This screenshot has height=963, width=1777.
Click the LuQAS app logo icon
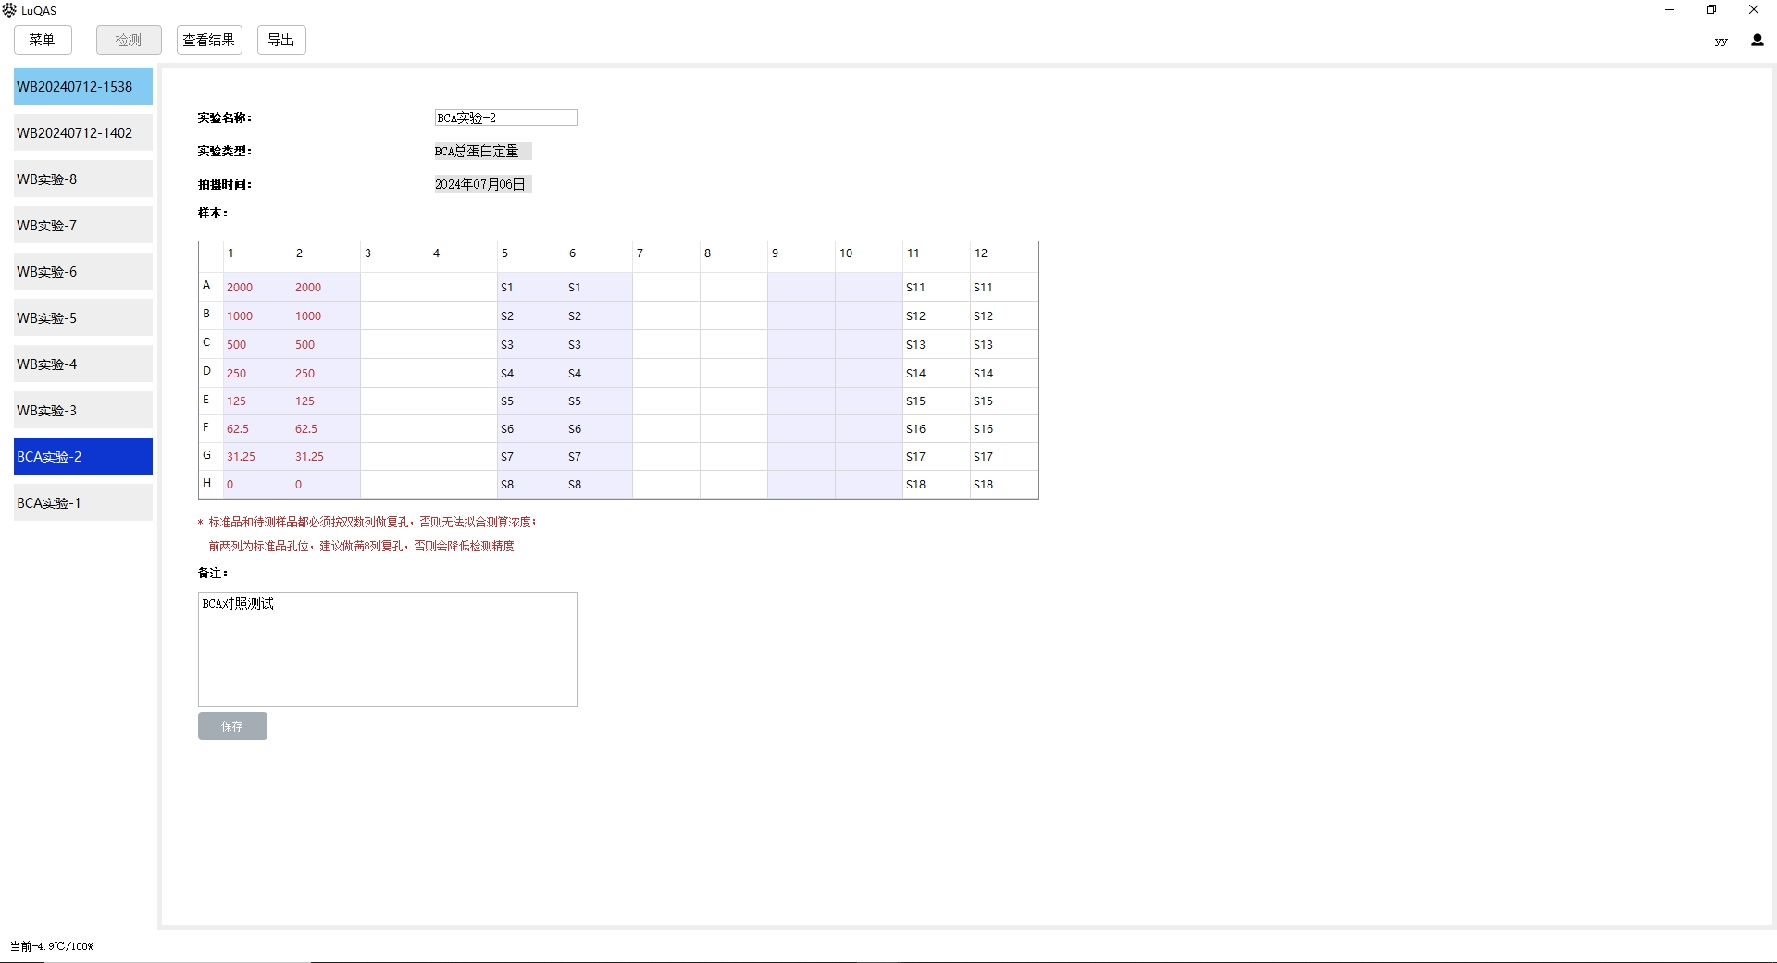tap(9, 10)
